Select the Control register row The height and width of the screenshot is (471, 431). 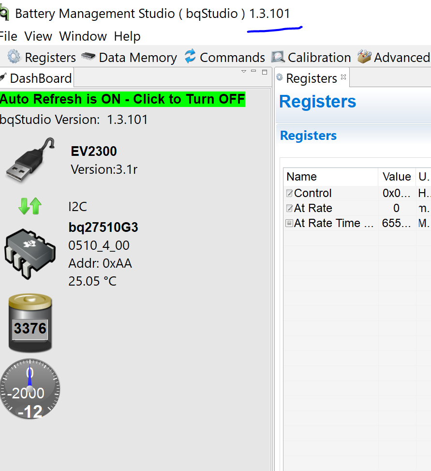coord(357,193)
